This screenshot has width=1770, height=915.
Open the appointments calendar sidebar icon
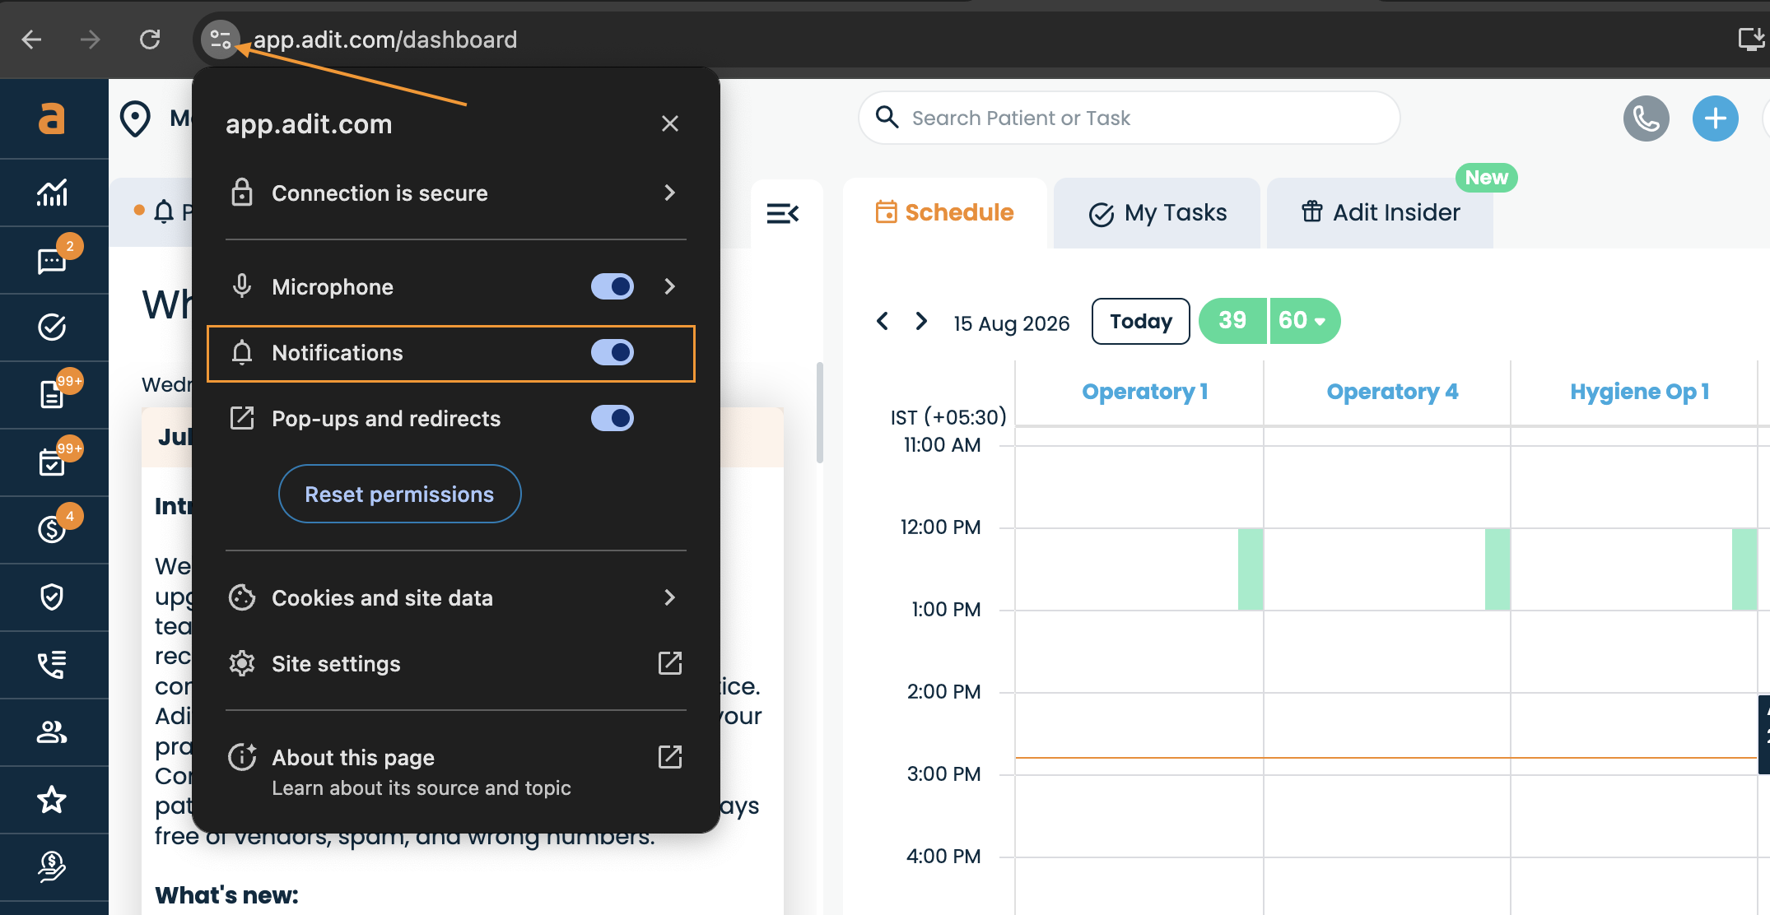(52, 462)
